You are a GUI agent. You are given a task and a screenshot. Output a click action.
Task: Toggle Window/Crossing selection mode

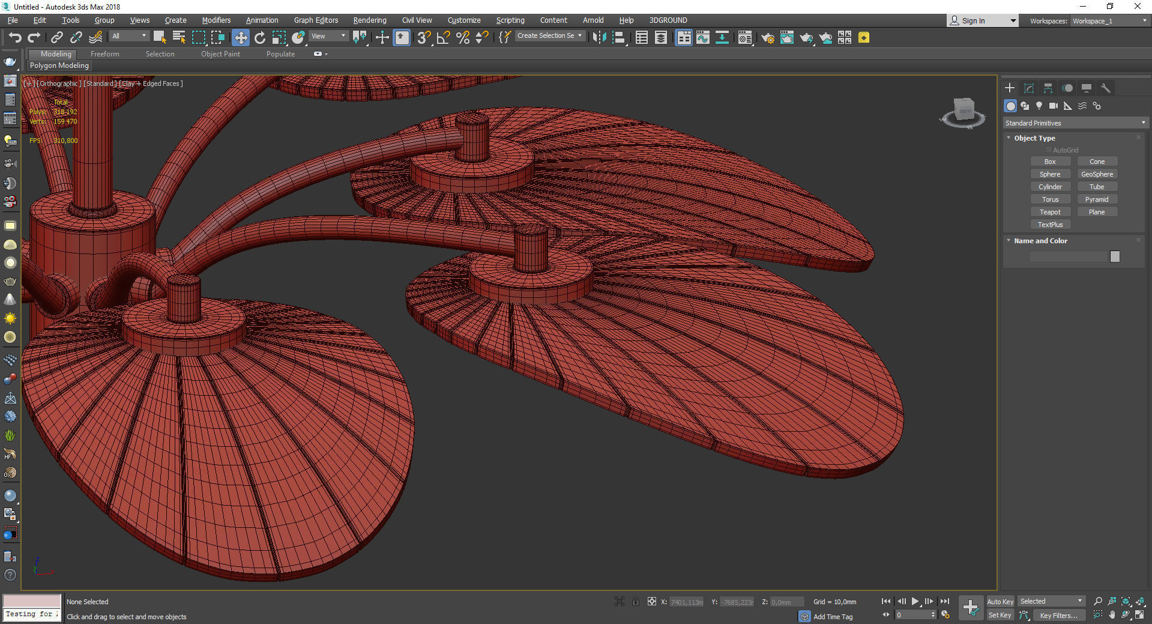pos(218,38)
